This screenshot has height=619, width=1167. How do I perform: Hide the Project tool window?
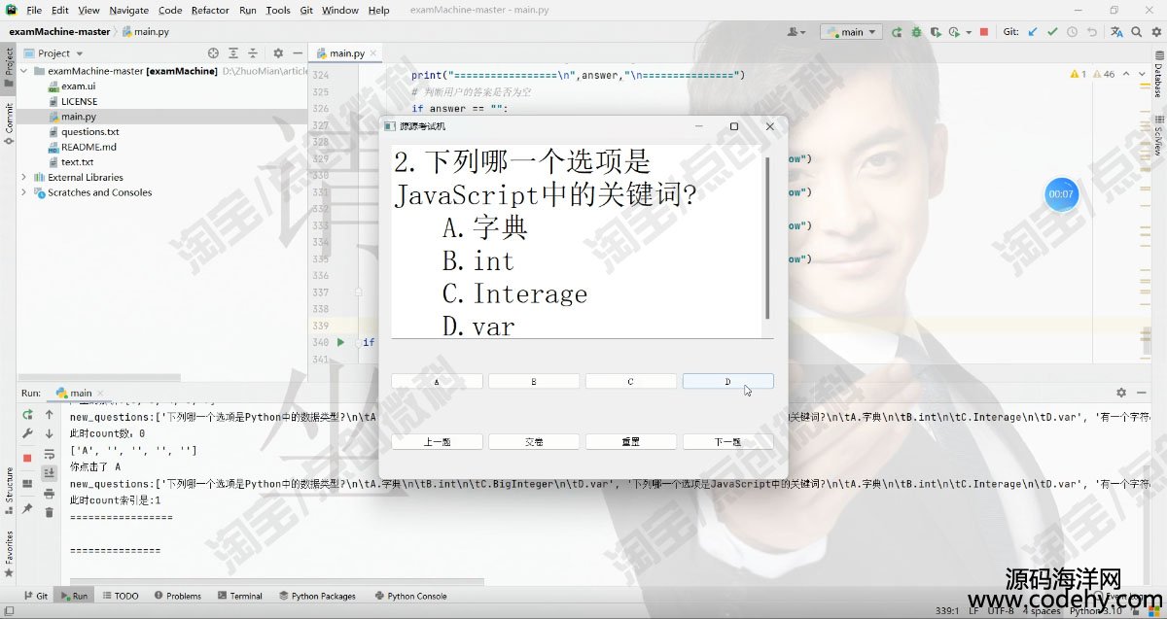click(297, 53)
